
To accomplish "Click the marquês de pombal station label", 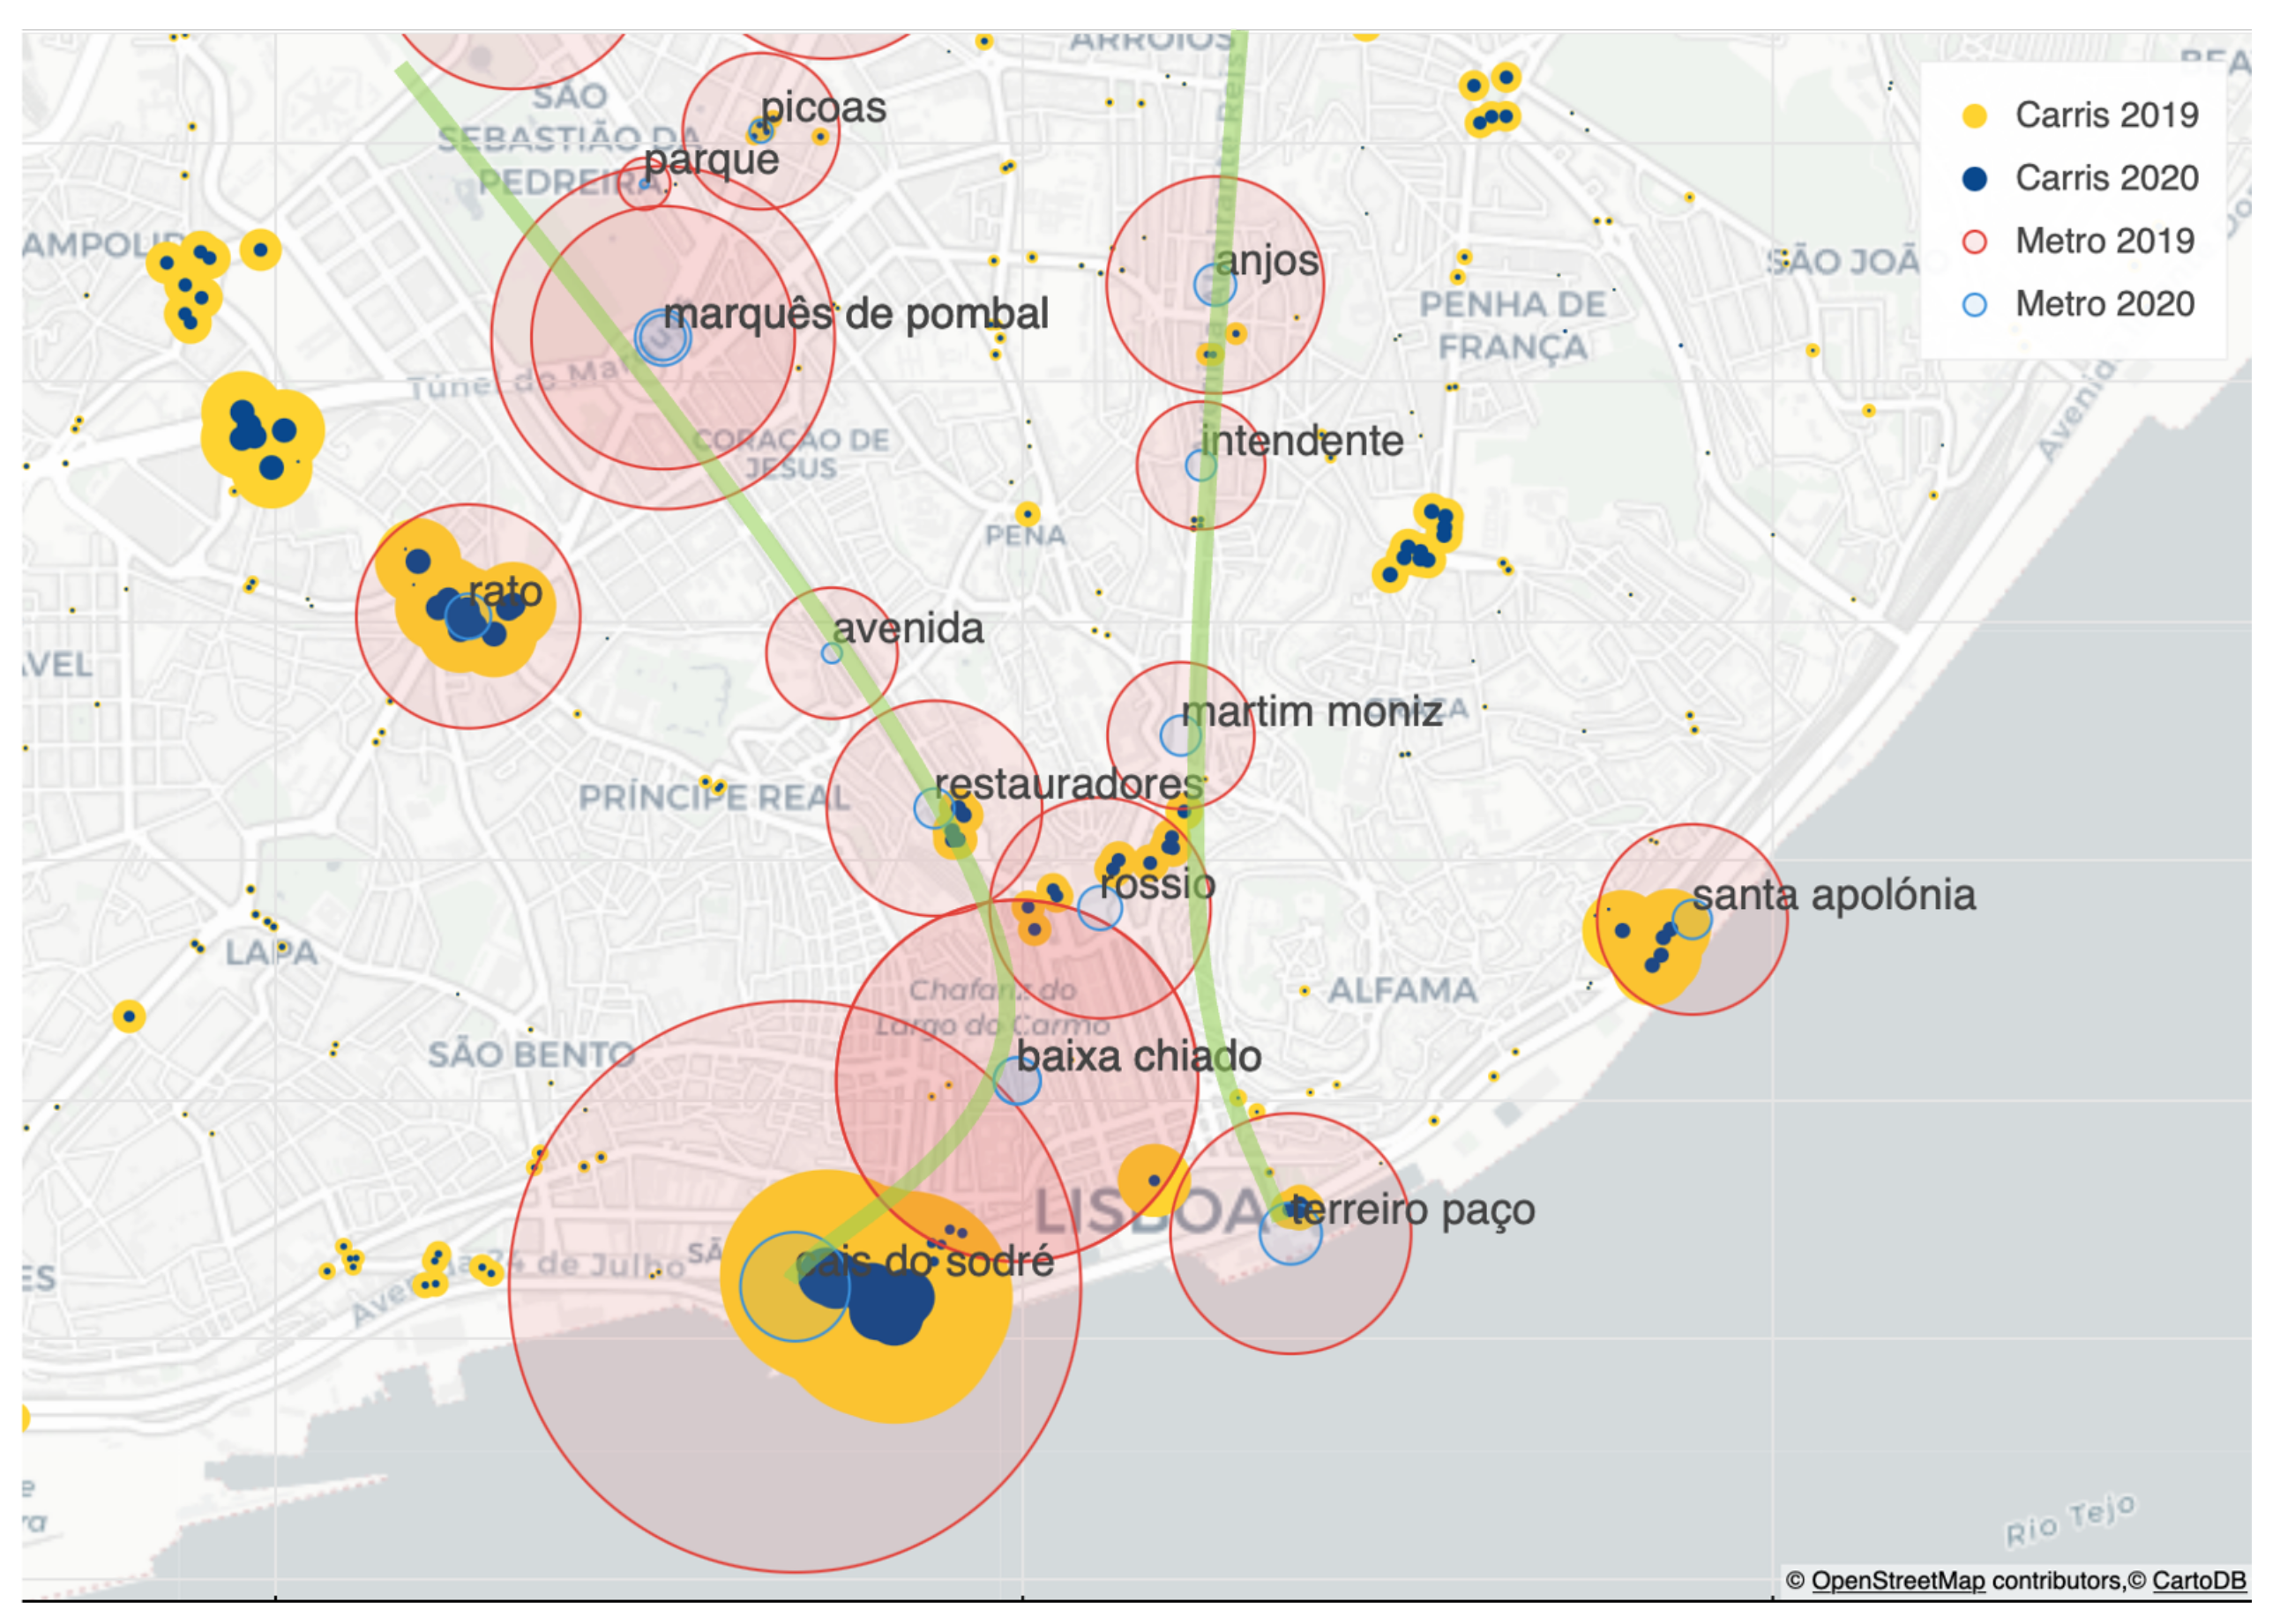I will pyautogui.click(x=856, y=315).
